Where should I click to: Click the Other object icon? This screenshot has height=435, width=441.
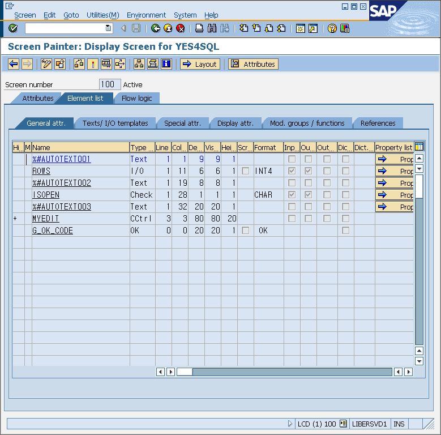(x=60, y=64)
